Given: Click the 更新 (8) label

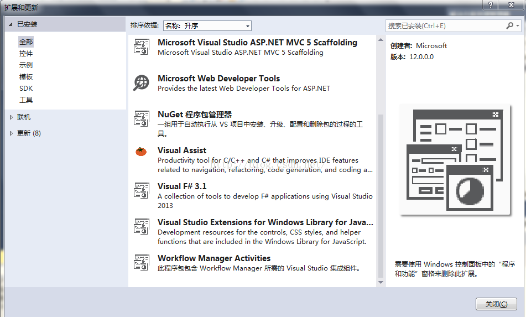Looking at the screenshot, I should point(29,133).
